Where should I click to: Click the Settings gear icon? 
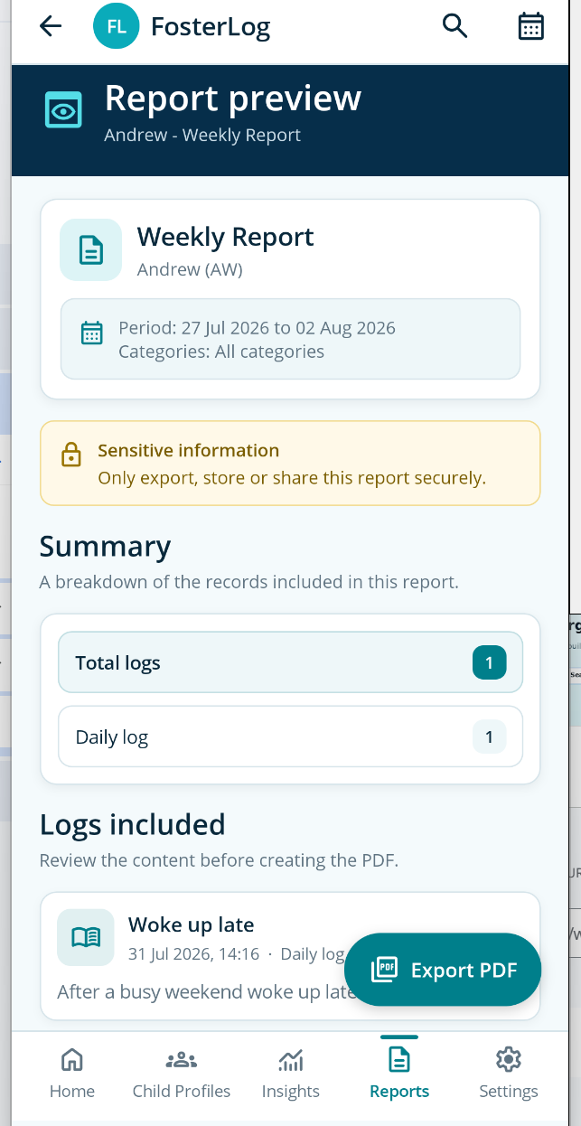pos(509,1059)
